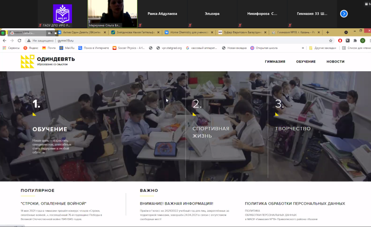Click the forward navigation arrow

point(12,41)
